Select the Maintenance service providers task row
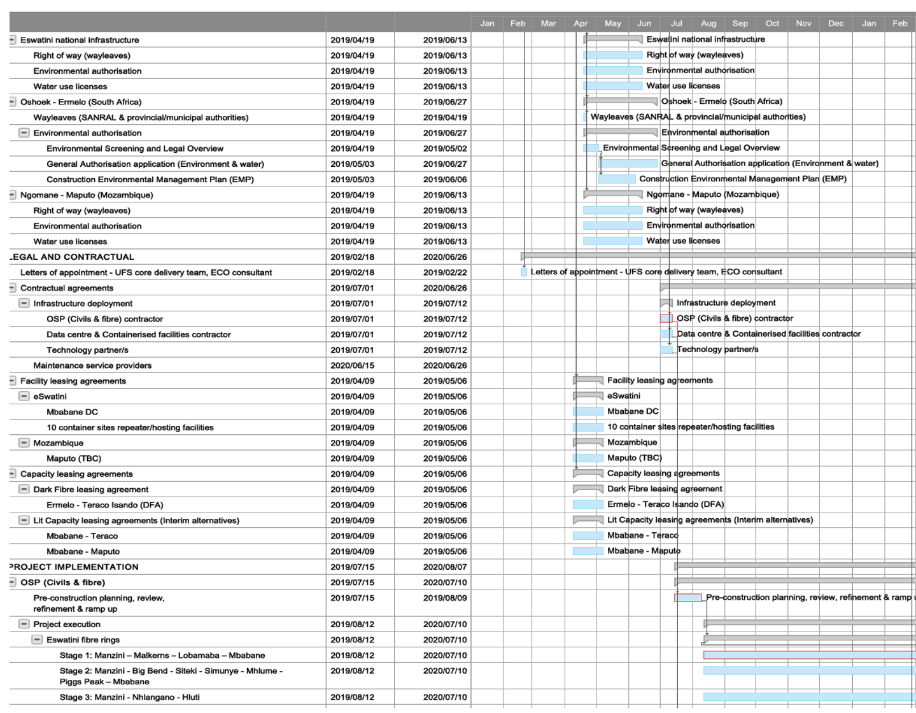The image size is (916, 713). click(92, 365)
